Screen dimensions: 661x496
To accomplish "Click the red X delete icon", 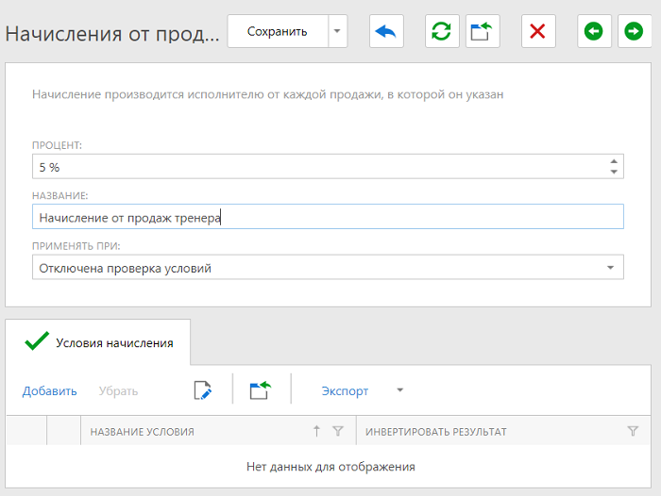I will point(538,31).
